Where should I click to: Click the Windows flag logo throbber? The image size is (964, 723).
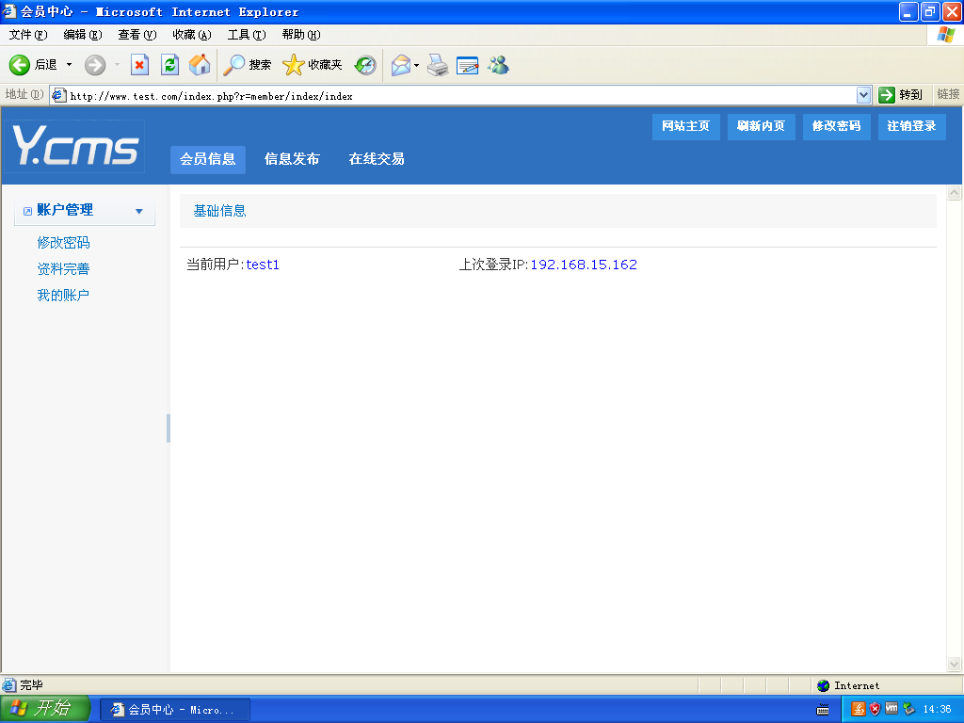[x=945, y=35]
